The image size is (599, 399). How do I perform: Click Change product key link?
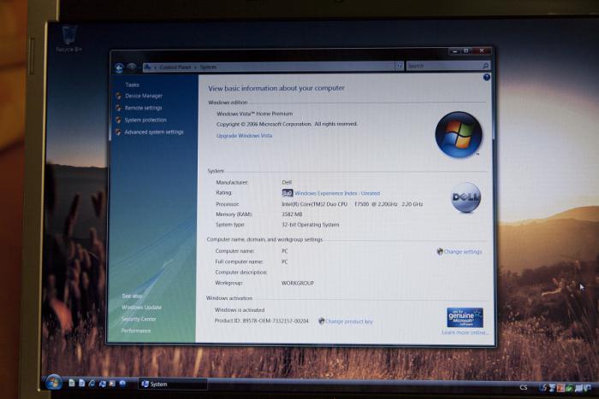click(x=348, y=321)
